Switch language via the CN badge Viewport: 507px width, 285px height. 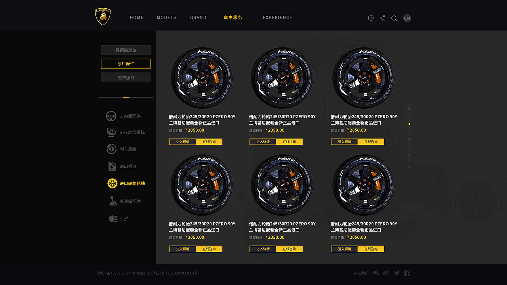tap(407, 18)
